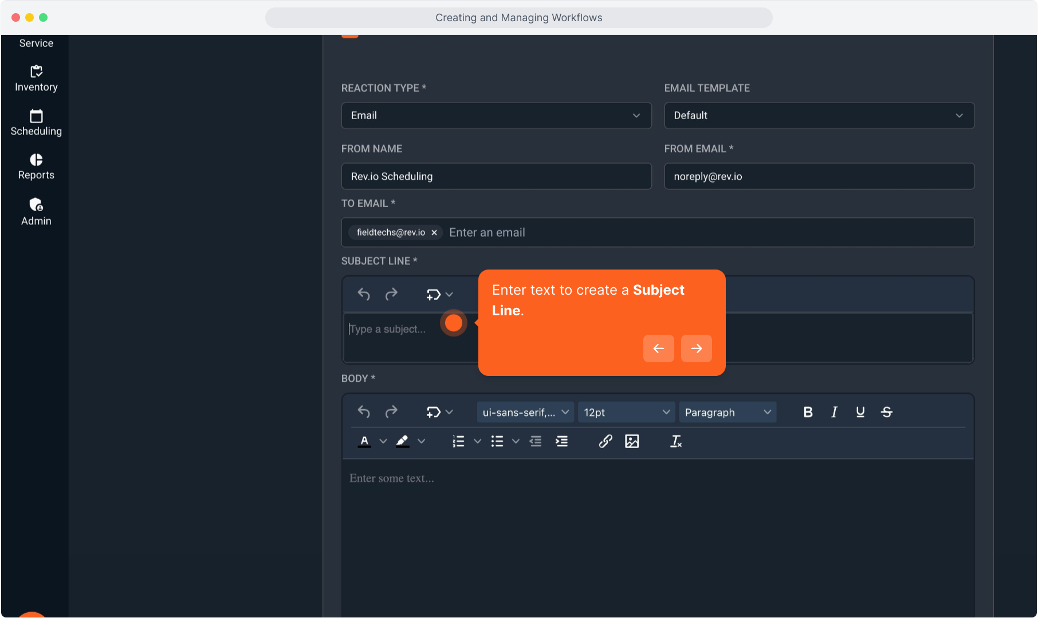Viewport: 1038px width, 618px height.
Task: Go back using tooltip's previous arrow
Action: 658,348
